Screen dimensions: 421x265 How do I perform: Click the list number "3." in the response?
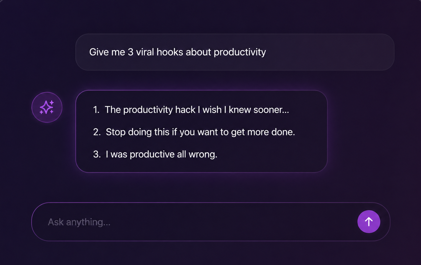(x=97, y=155)
